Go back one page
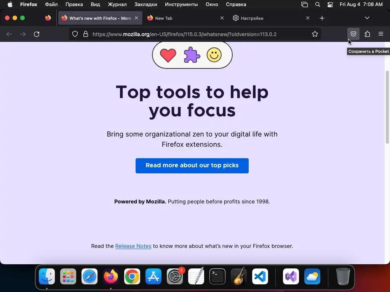 (x=9, y=34)
